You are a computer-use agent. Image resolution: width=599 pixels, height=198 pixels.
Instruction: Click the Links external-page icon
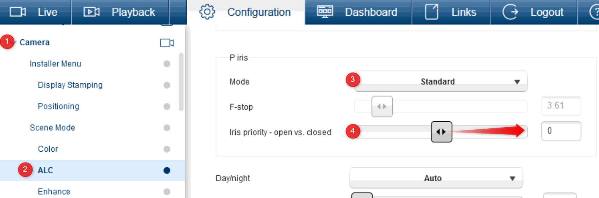pyautogui.click(x=432, y=12)
